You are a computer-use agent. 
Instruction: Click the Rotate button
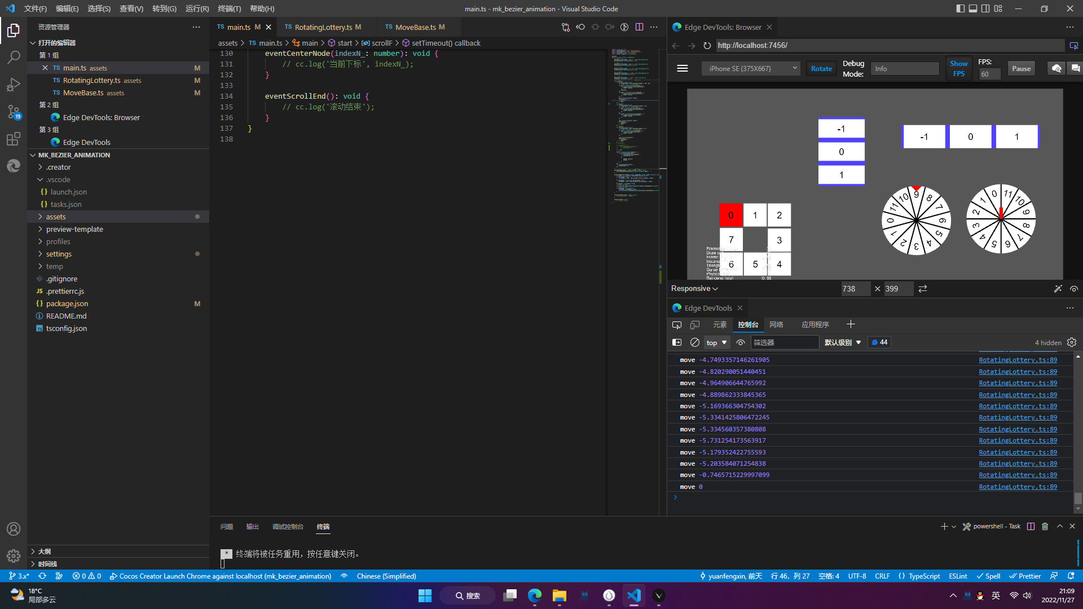click(821, 68)
